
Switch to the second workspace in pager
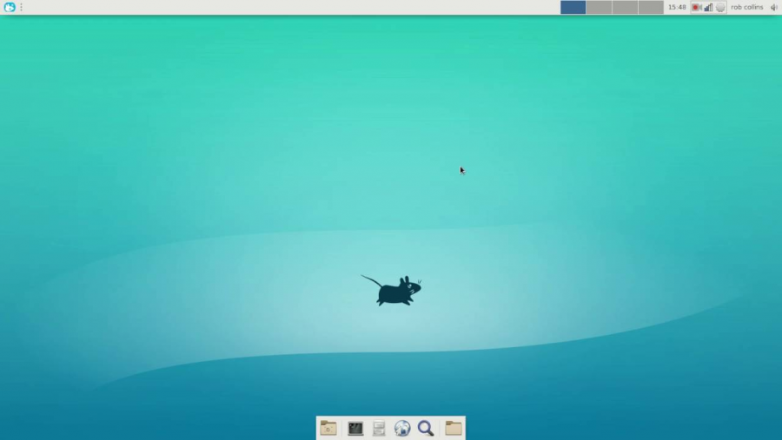pos(599,7)
